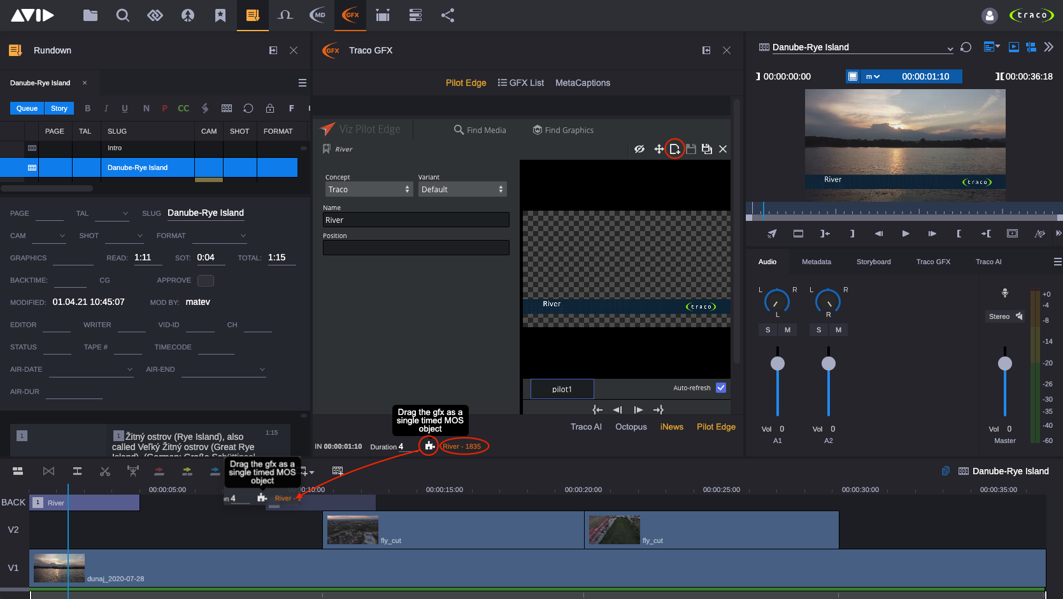Toggle the APPROVE checkbox
Screen dimensions: 1063x599
point(206,281)
